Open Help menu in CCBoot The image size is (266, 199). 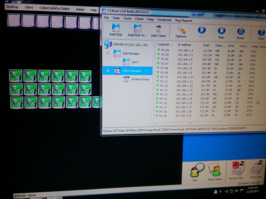150,19
